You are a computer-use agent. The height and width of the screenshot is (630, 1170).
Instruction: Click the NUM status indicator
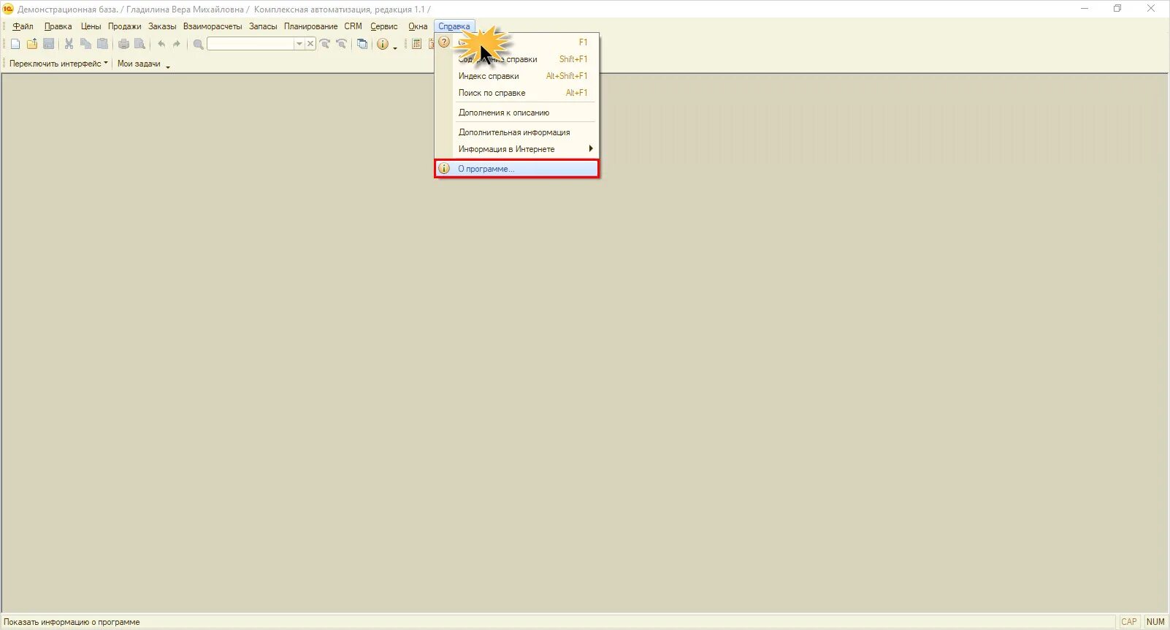click(x=1155, y=622)
